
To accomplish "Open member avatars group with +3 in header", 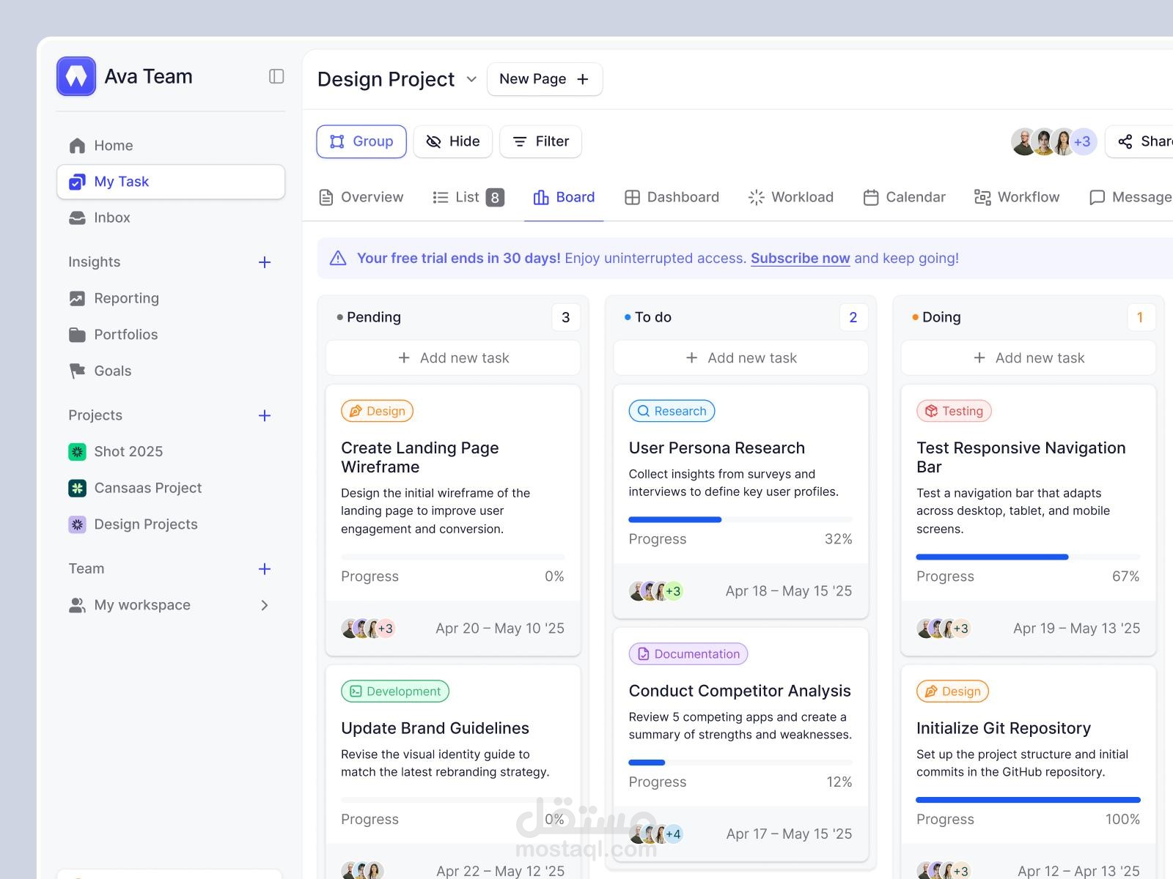I will tap(1054, 141).
